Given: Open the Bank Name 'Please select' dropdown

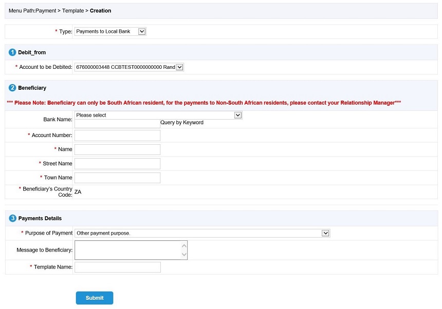Looking at the screenshot, I should pyautogui.click(x=158, y=115).
